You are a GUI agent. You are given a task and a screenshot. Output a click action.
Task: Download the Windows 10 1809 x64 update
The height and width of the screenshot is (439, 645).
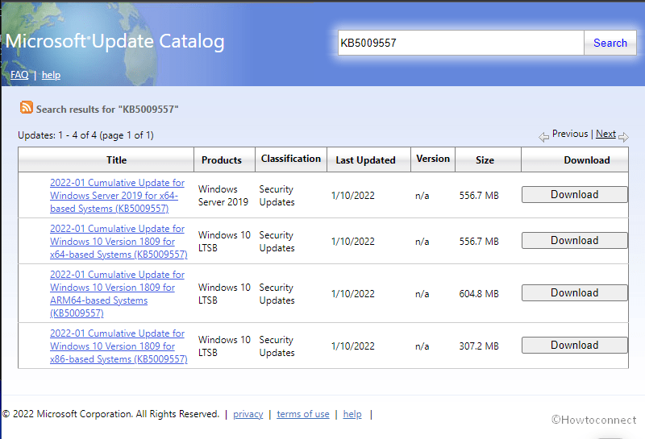pos(574,241)
